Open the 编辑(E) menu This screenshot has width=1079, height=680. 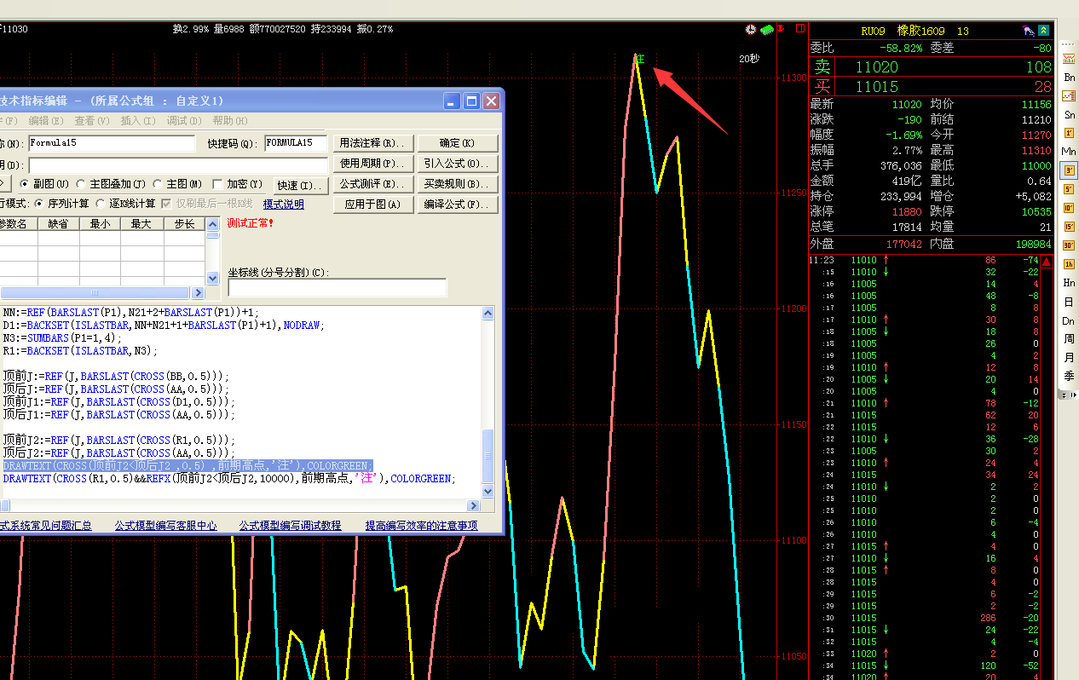point(44,121)
